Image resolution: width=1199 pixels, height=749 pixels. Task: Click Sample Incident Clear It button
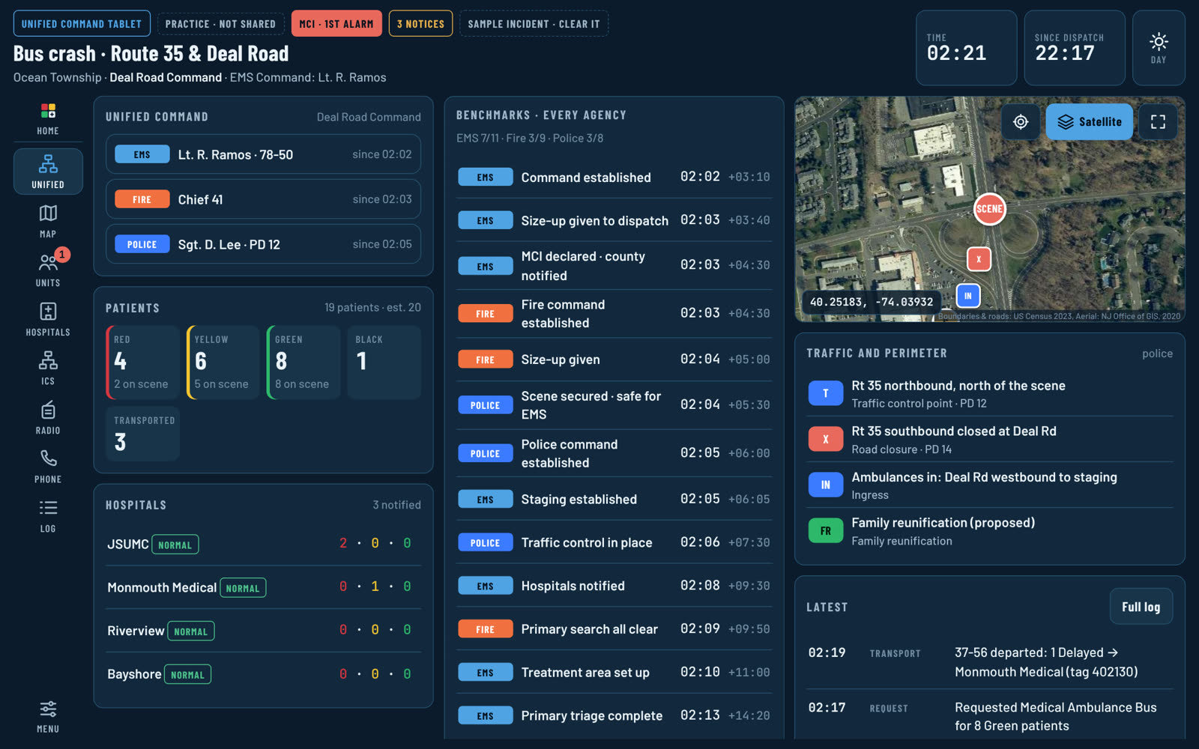(x=534, y=24)
